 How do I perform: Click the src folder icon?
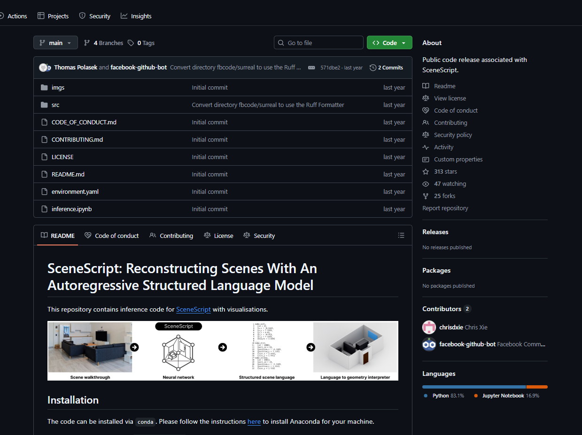[45, 105]
